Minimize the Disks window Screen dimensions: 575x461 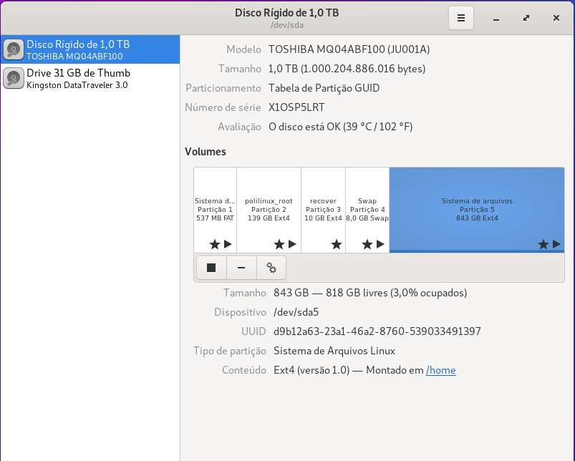click(496, 18)
